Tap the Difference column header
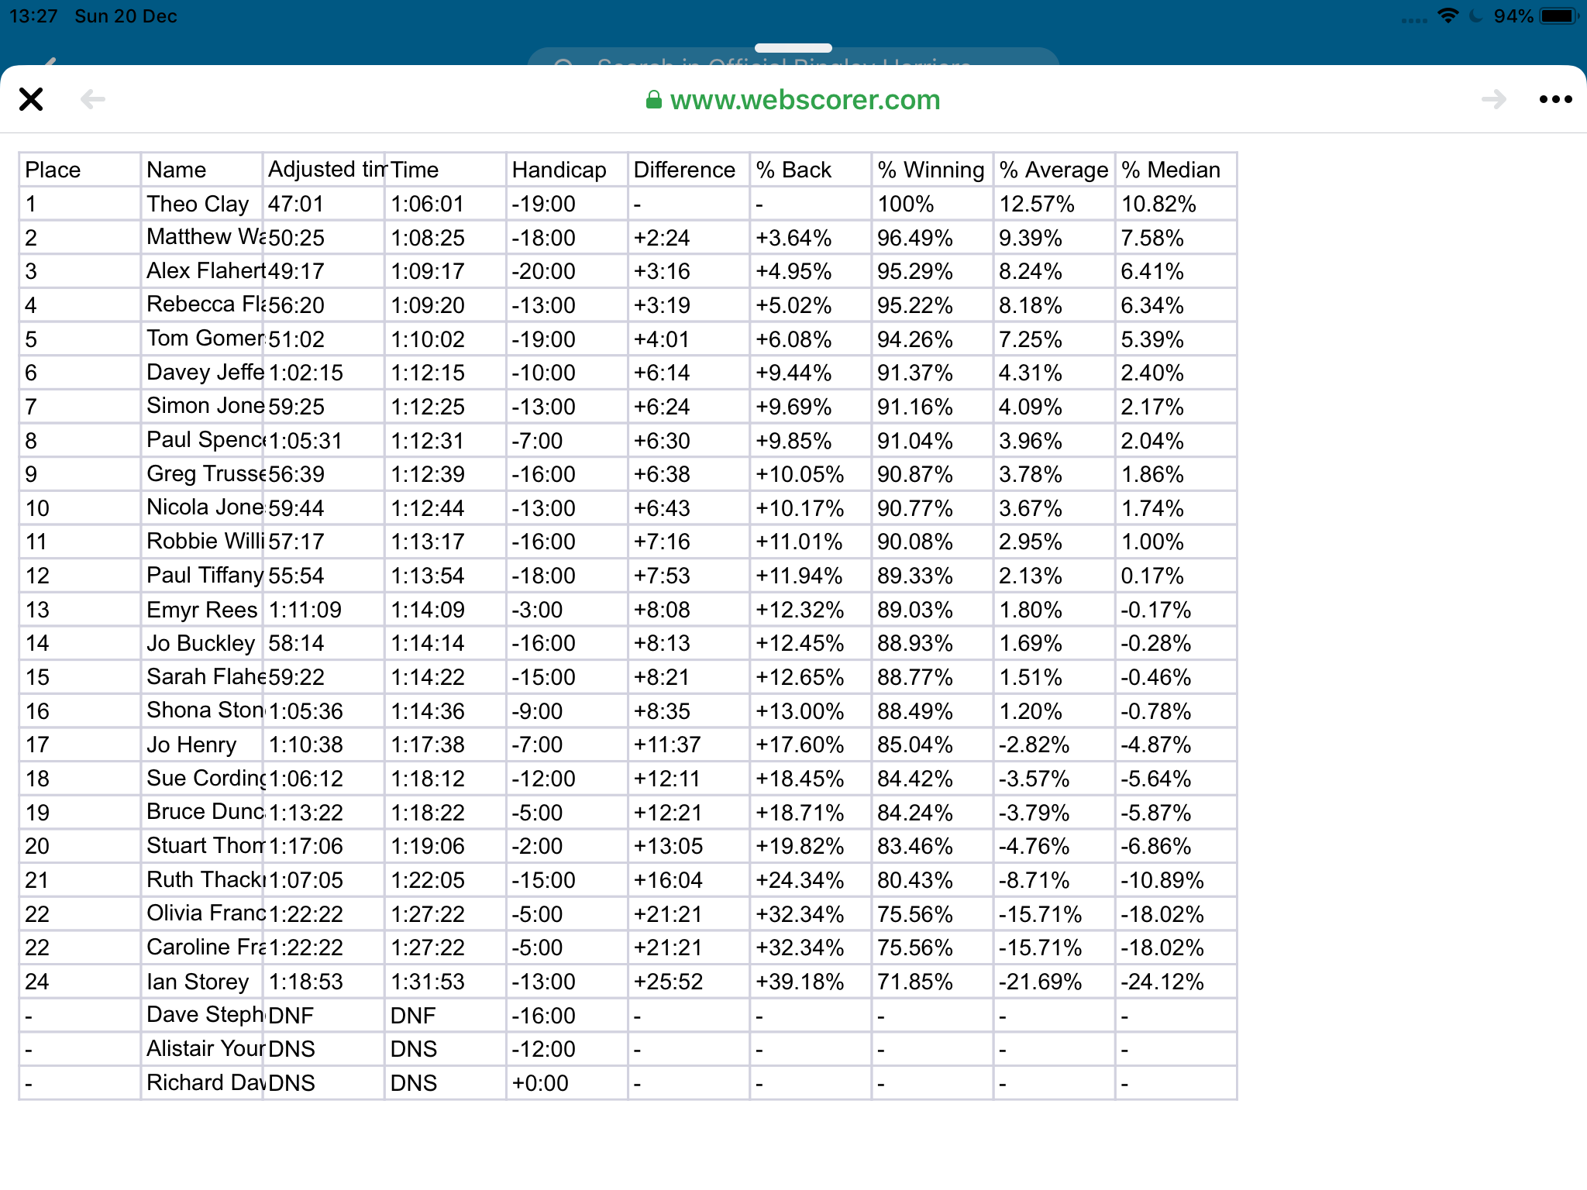 (x=684, y=170)
